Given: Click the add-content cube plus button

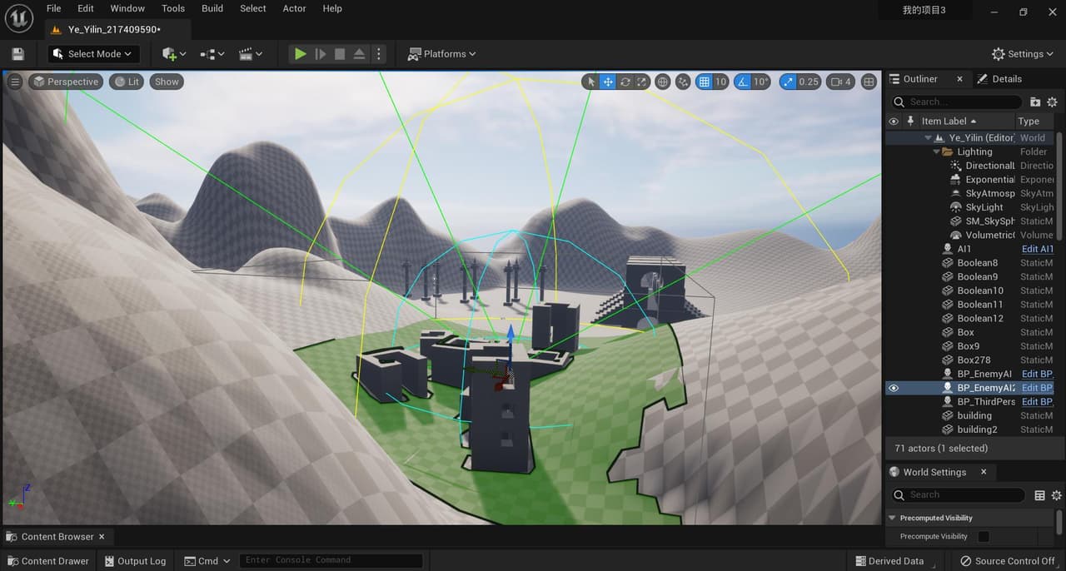Looking at the screenshot, I should coord(175,54).
